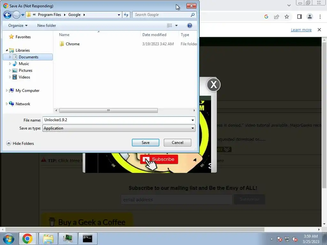Screen dimensions: 327x245
Task: Open the address bar history dropdown
Action: (119, 15)
